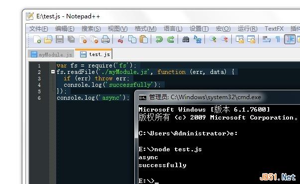Open Find with the binoculars icon
Image resolution: width=300 pixels, height=184 pixels.
(x=186, y=40)
